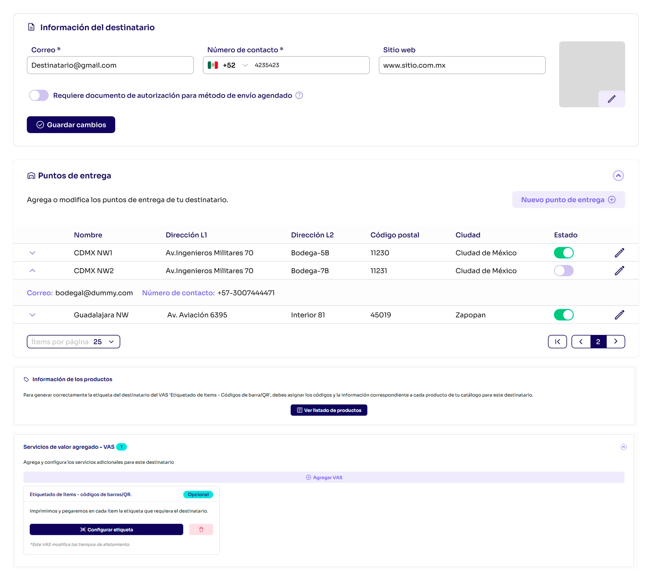Delete the Etiquetado de ítems VAS
652x581 pixels.
tap(201, 530)
